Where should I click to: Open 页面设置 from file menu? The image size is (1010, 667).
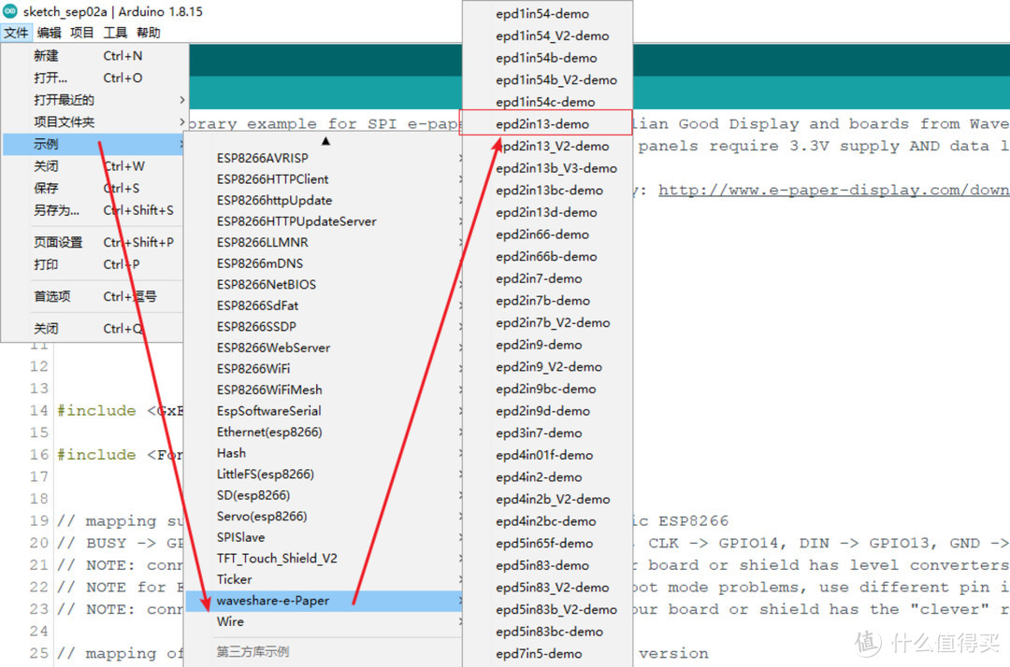pos(94,243)
